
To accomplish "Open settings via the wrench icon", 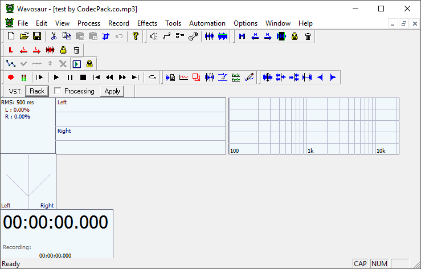I will pos(193,36).
